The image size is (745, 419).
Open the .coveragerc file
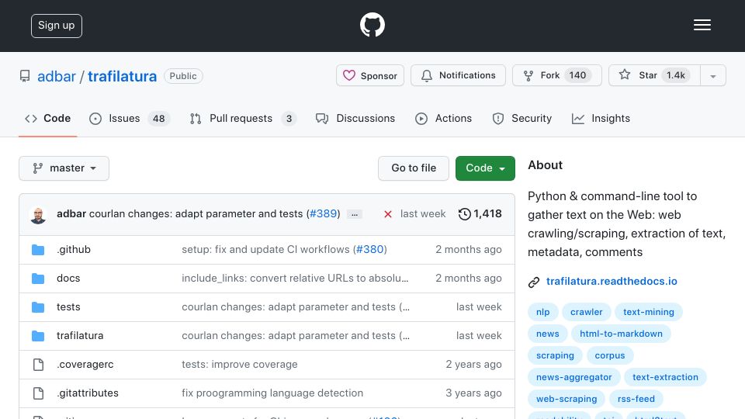85,365
